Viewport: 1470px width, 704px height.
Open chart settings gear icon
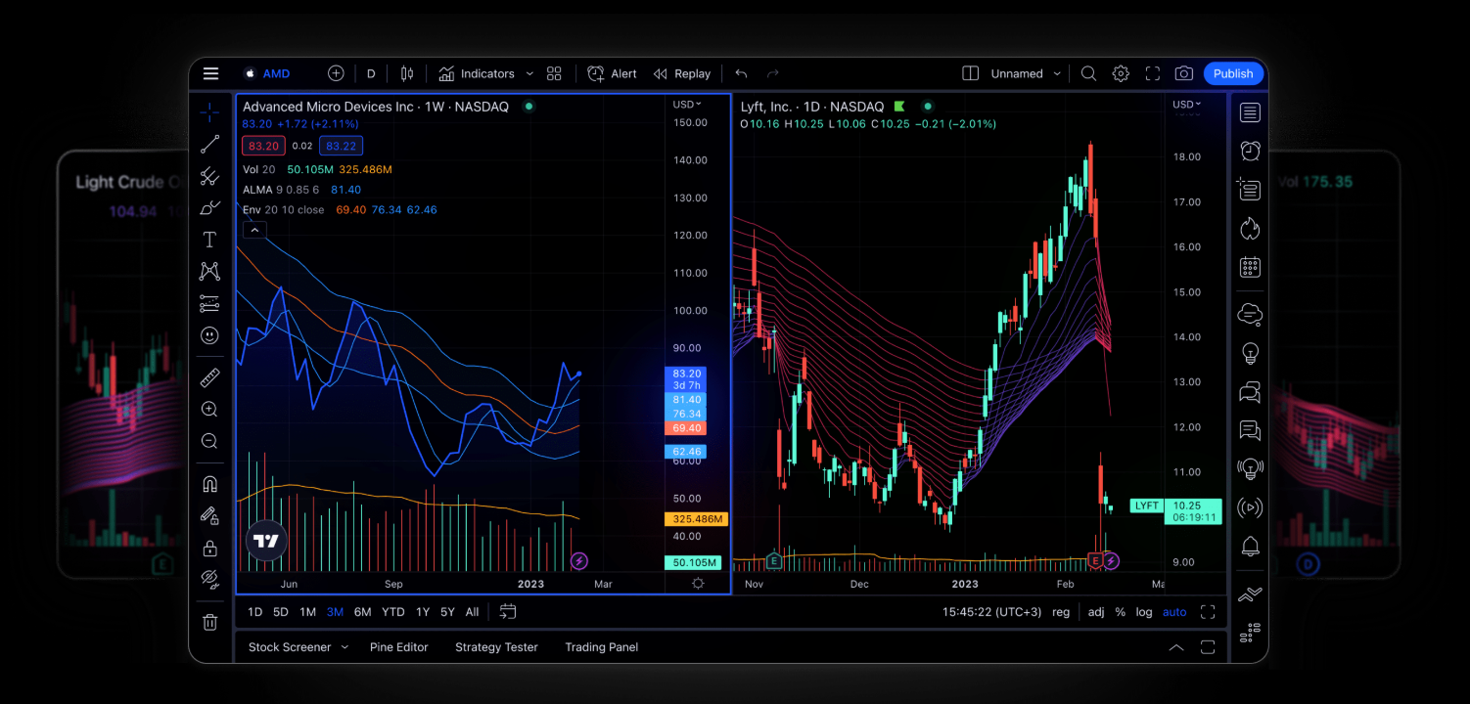click(1121, 73)
